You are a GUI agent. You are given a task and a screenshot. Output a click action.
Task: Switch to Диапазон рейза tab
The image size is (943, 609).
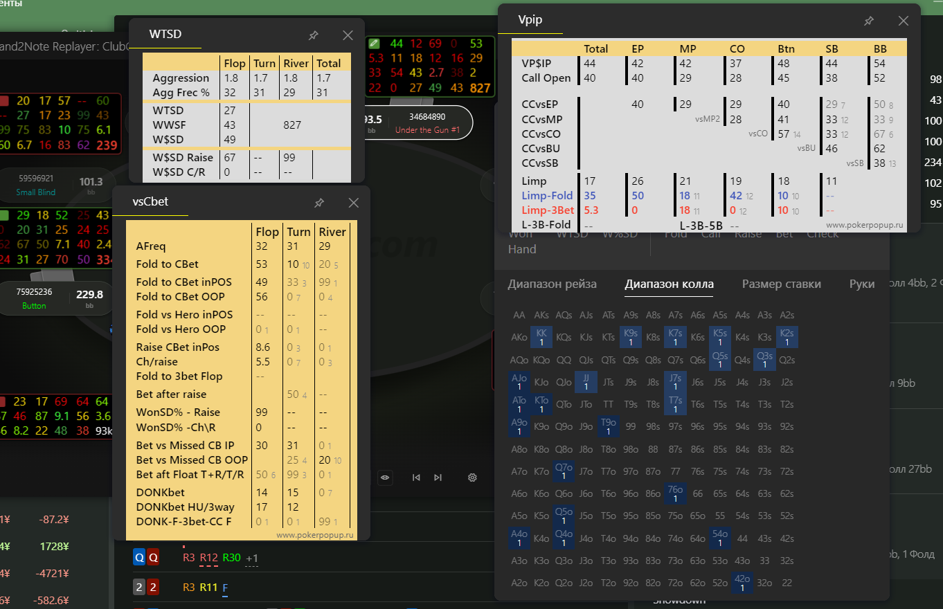point(553,284)
